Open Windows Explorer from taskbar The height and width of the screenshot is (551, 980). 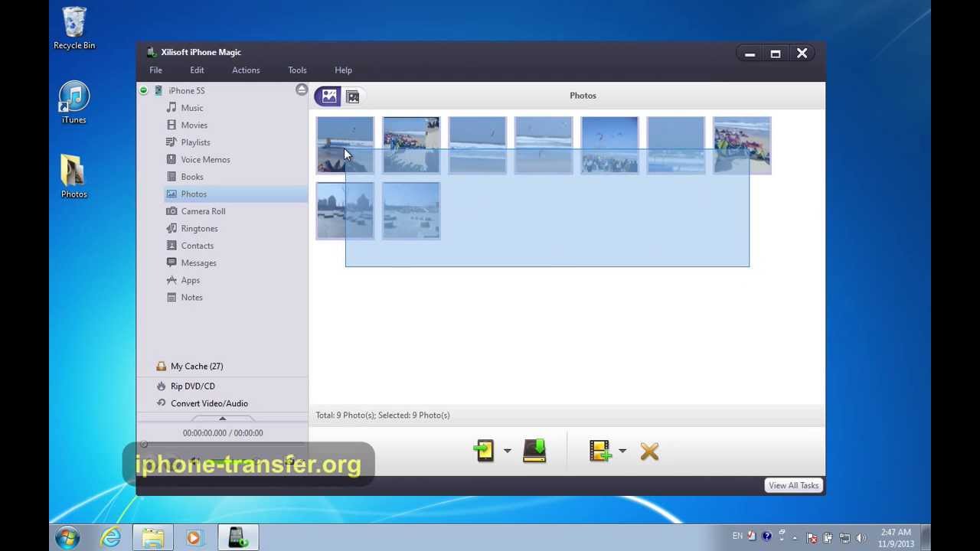(152, 538)
